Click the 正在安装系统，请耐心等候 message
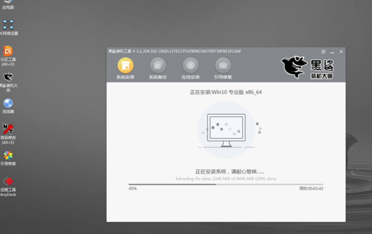This screenshot has height=234, width=372. point(230,172)
